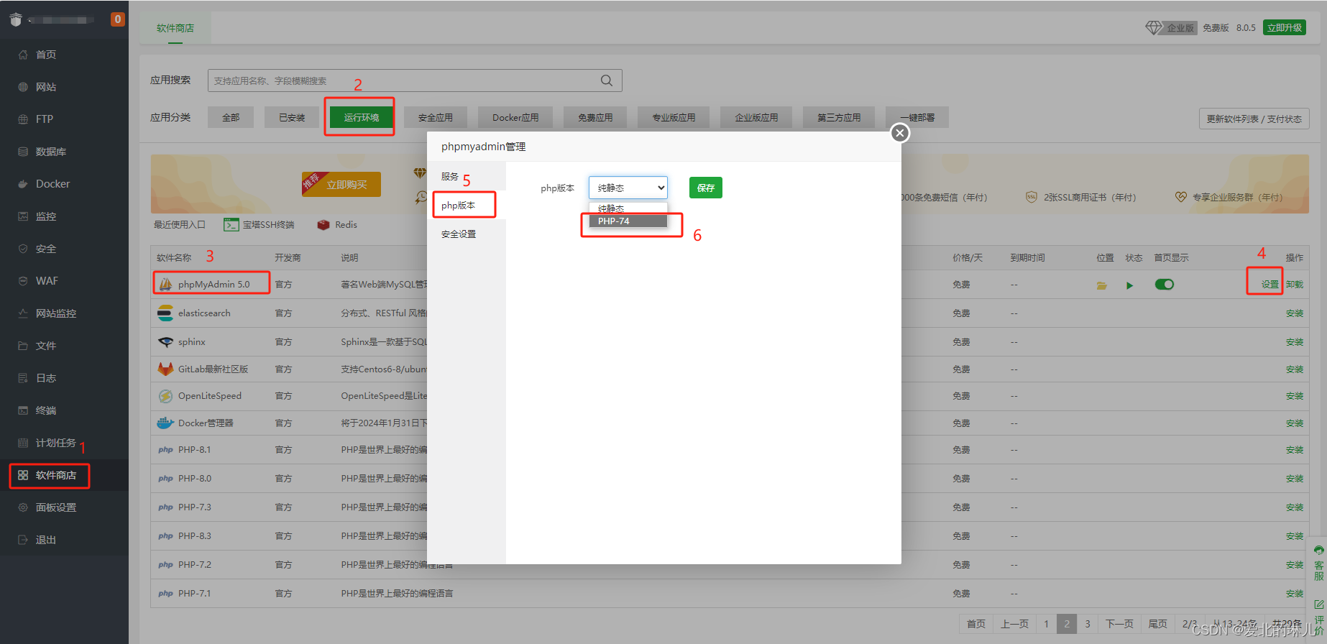Open 监控 monitor icon in sidebar

click(x=23, y=216)
